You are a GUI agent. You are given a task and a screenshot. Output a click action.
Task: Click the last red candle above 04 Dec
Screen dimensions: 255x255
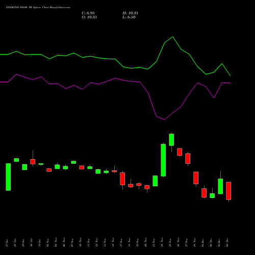228,191
